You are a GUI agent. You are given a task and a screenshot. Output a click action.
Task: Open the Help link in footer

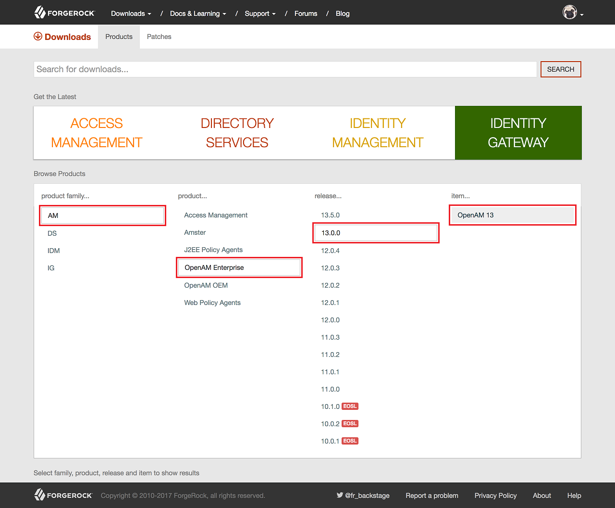pyautogui.click(x=574, y=495)
